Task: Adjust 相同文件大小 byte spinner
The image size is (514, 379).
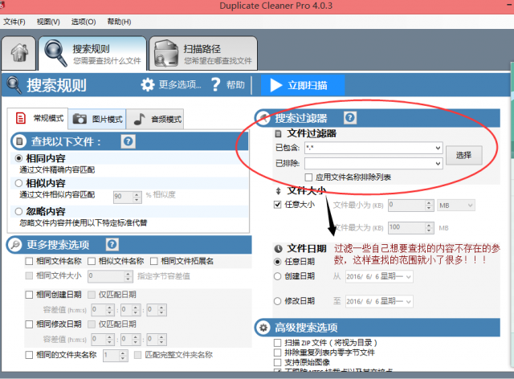Action: pyautogui.click(x=128, y=276)
